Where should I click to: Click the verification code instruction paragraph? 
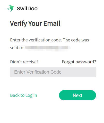tap(49, 44)
